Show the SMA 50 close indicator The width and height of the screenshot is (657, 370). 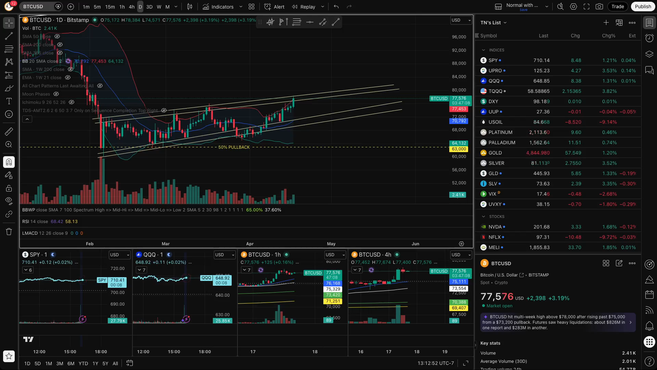click(57, 36)
